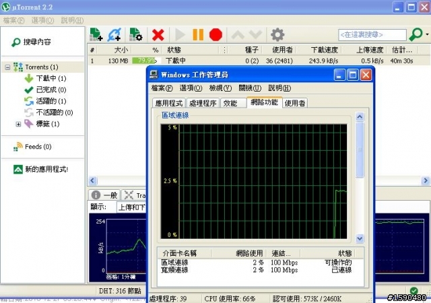Switch to 處理程序 tab in Task Manager
The image size is (431, 303).
(x=203, y=103)
